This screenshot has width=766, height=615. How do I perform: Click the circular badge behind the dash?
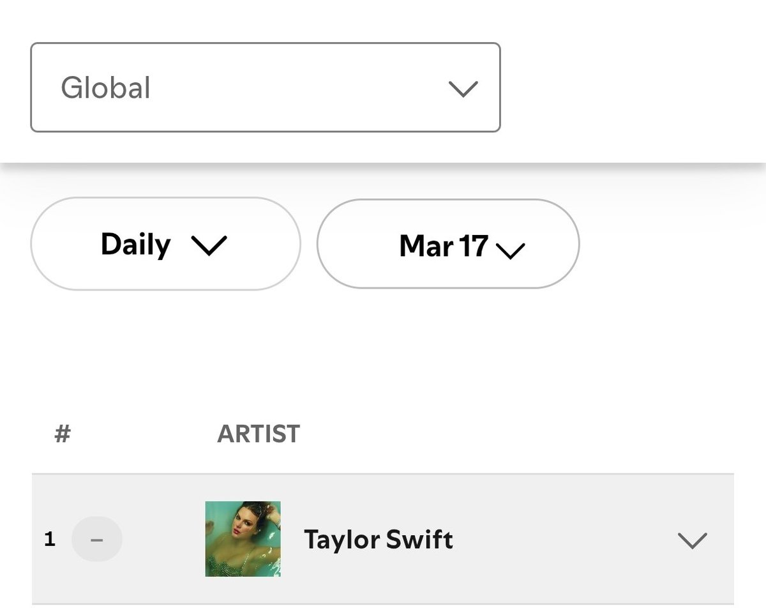click(97, 540)
